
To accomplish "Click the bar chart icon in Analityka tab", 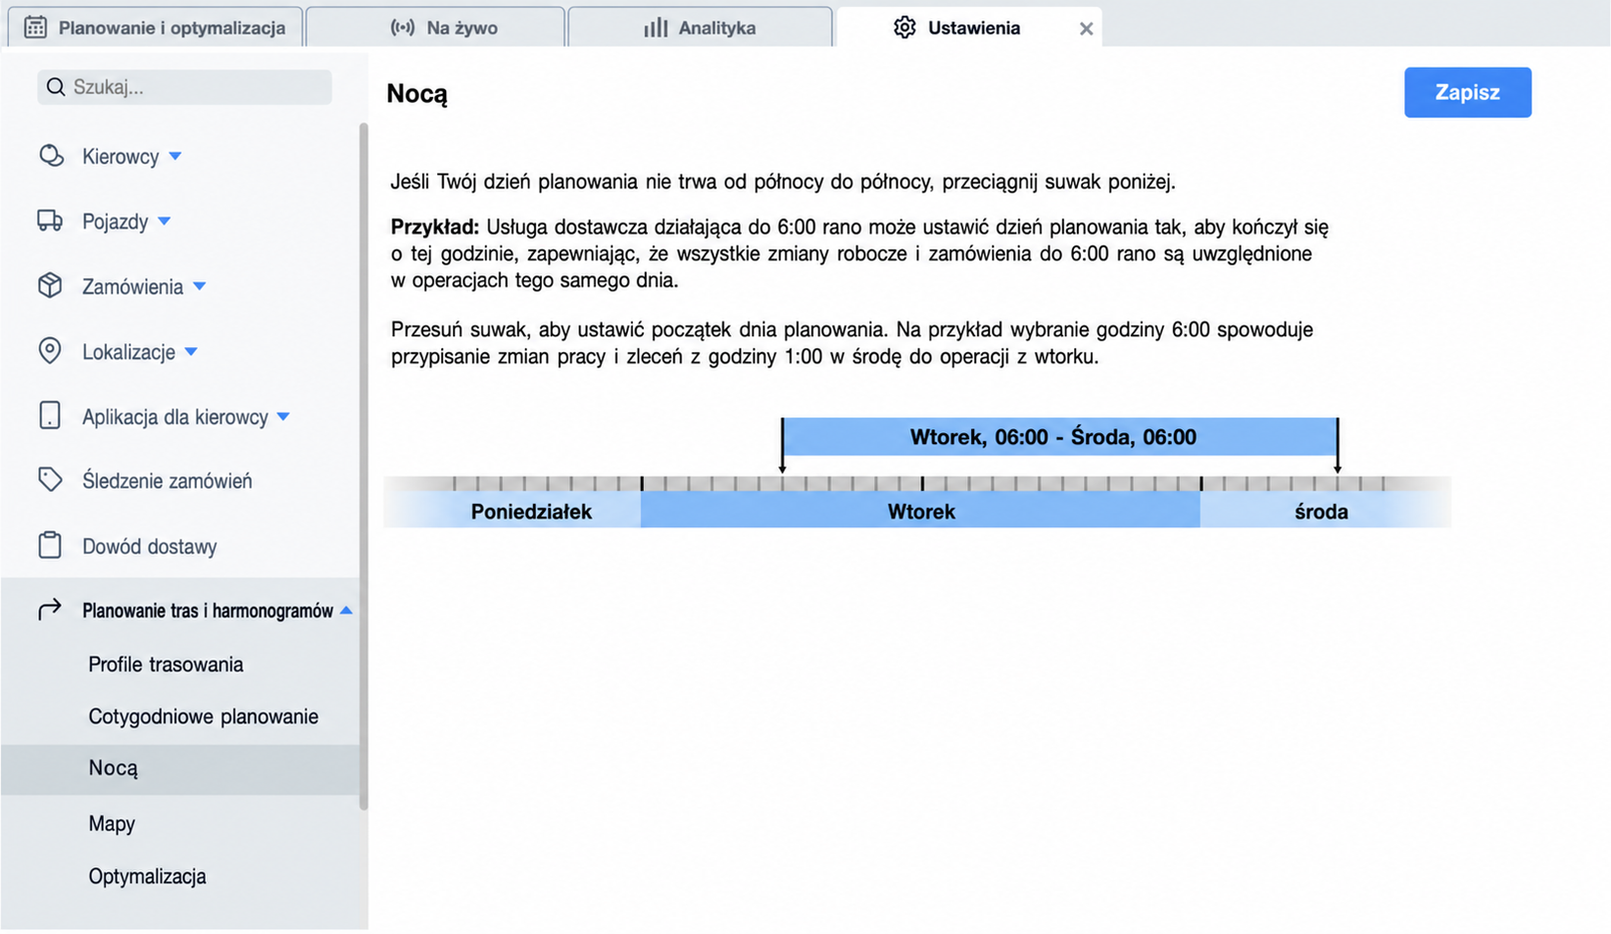I will pyautogui.click(x=656, y=27).
